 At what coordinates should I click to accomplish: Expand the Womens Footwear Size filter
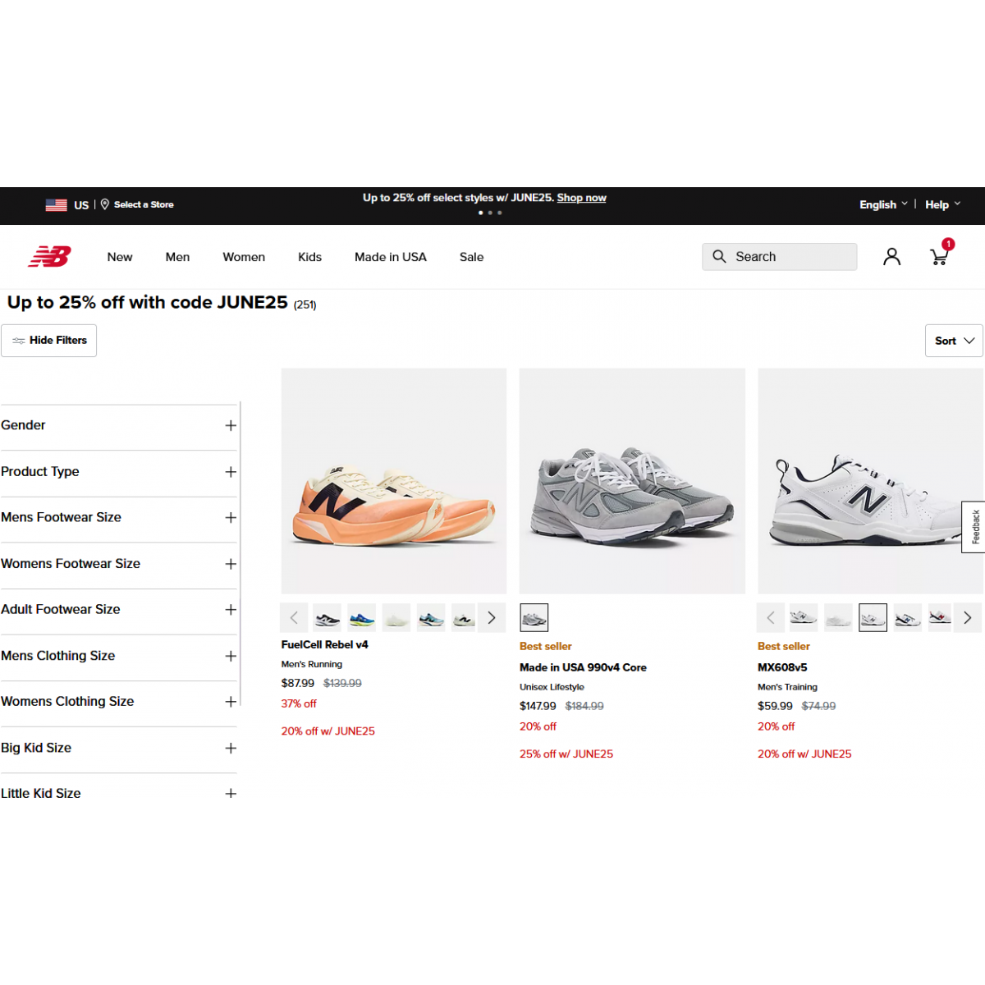[119, 564]
